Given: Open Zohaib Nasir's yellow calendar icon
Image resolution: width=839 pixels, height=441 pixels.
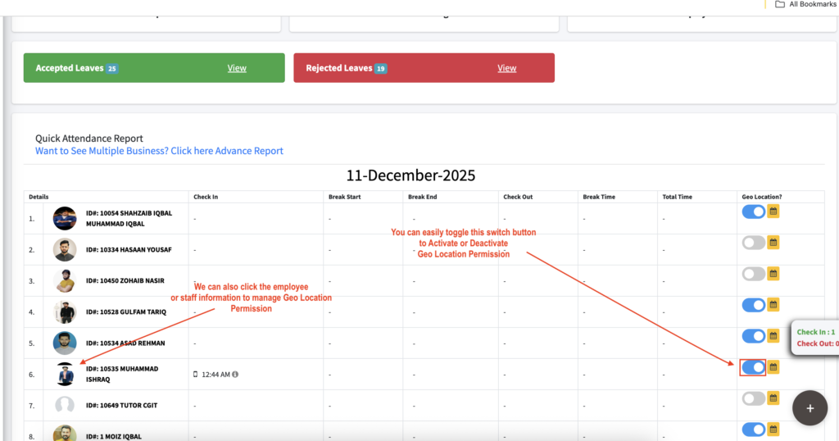Looking at the screenshot, I should coord(773,274).
